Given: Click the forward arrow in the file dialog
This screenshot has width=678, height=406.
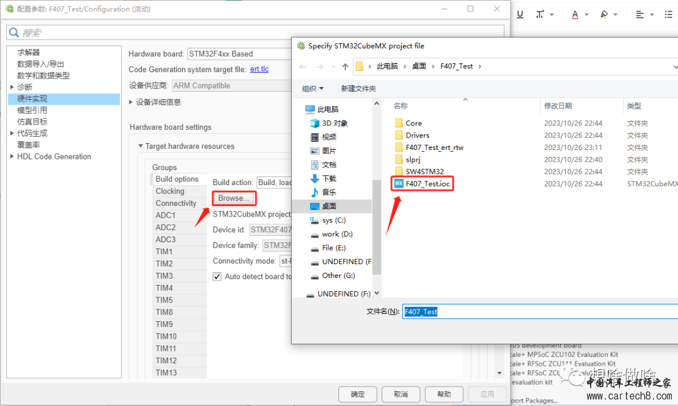Looking at the screenshot, I should [x=320, y=67].
